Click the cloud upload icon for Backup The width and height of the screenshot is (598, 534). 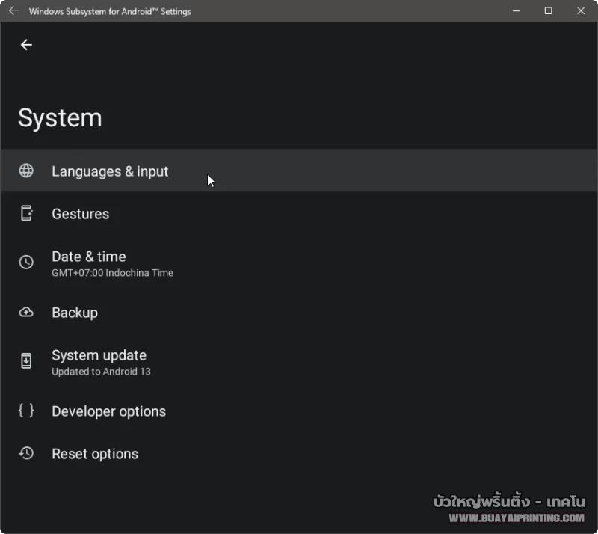click(x=26, y=313)
